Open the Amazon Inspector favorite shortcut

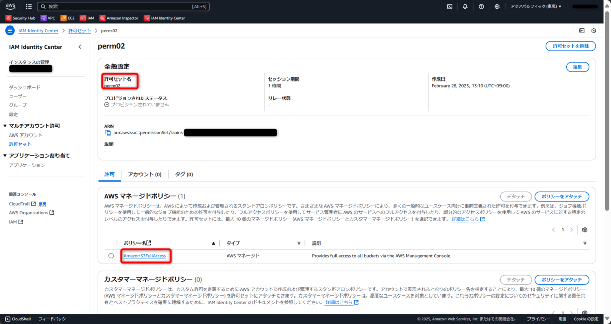(119, 18)
